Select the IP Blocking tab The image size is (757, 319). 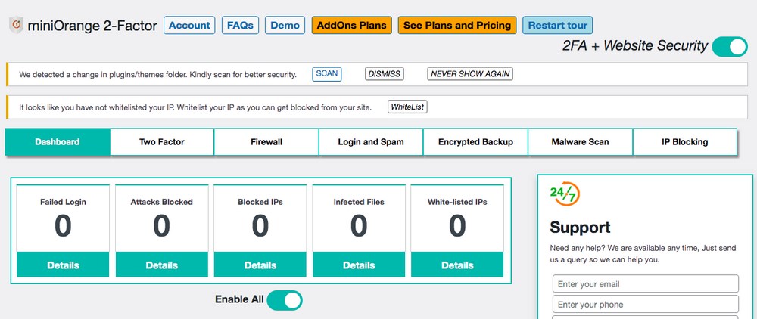(684, 142)
